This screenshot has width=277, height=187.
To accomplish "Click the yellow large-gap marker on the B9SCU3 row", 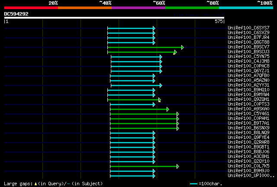I will (x=174, y=53).
